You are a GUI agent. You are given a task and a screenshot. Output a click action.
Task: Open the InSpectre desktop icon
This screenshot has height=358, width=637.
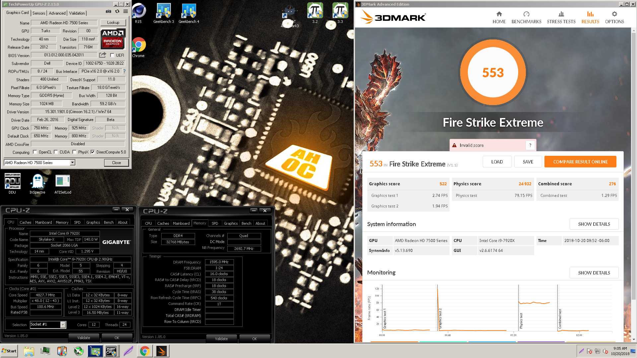37,184
